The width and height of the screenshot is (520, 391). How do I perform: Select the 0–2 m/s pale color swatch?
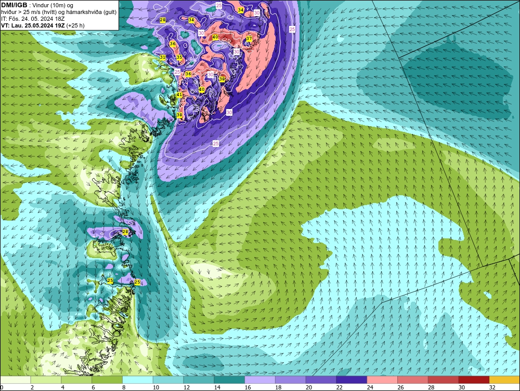16,380
